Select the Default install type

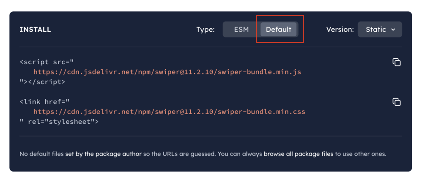[x=278, y=29]
